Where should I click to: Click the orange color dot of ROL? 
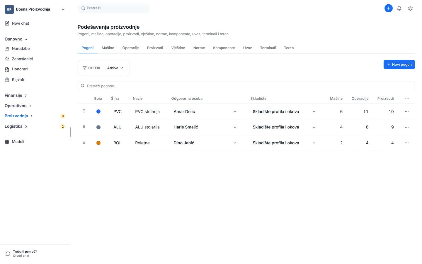point(98,143)
